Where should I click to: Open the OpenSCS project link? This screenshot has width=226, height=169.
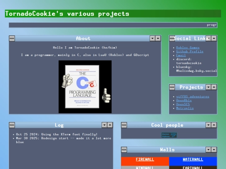183,104
